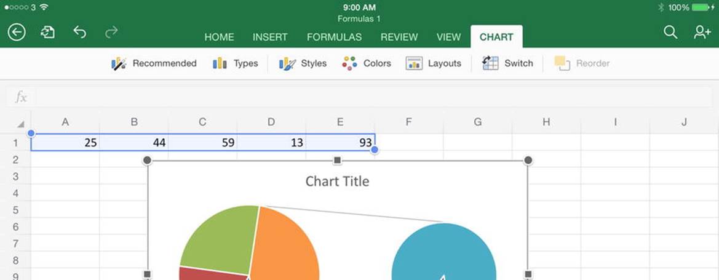The width and height of the screenshot is (719, 280).
Task: Click the blue secondary pie circle
Action: [444, 252]
